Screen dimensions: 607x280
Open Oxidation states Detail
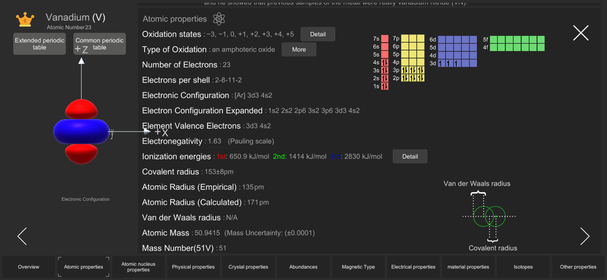tap(318, 34)
